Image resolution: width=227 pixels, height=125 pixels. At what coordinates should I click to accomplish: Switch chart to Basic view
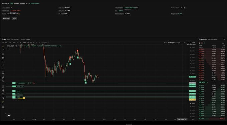pos(165,43)
